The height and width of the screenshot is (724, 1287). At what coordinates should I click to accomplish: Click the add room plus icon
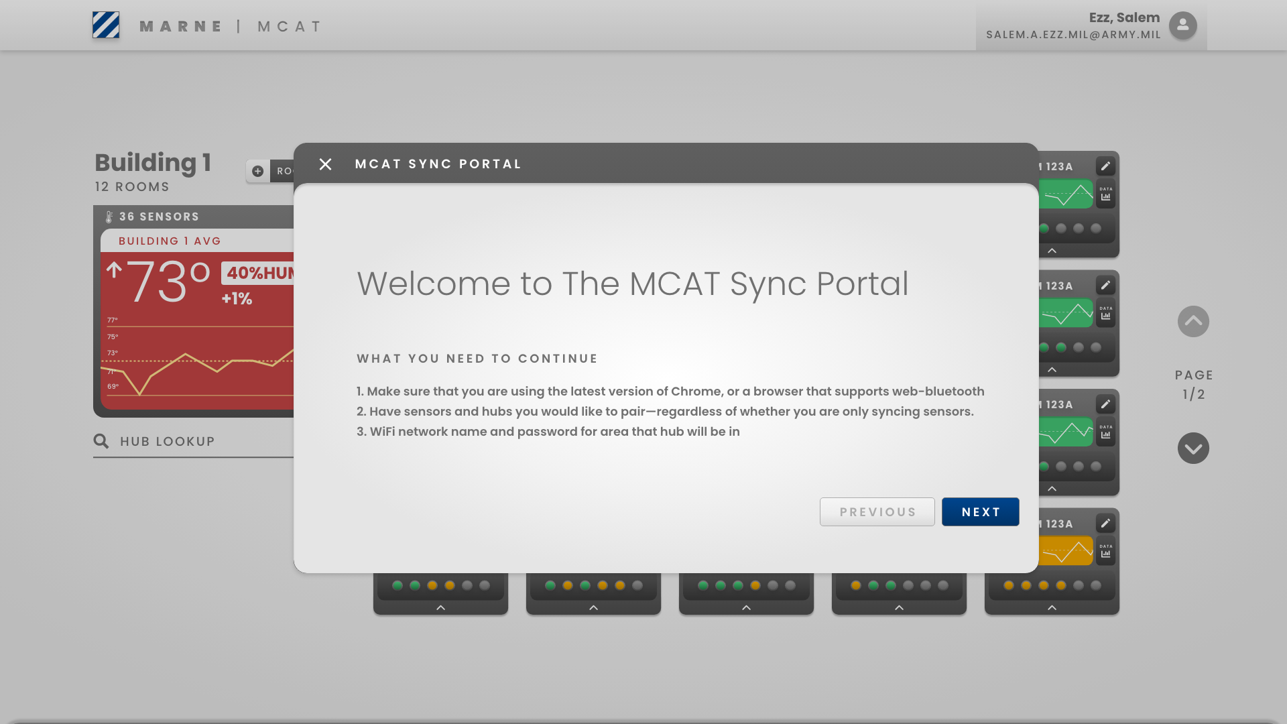(x=257, y=171)
